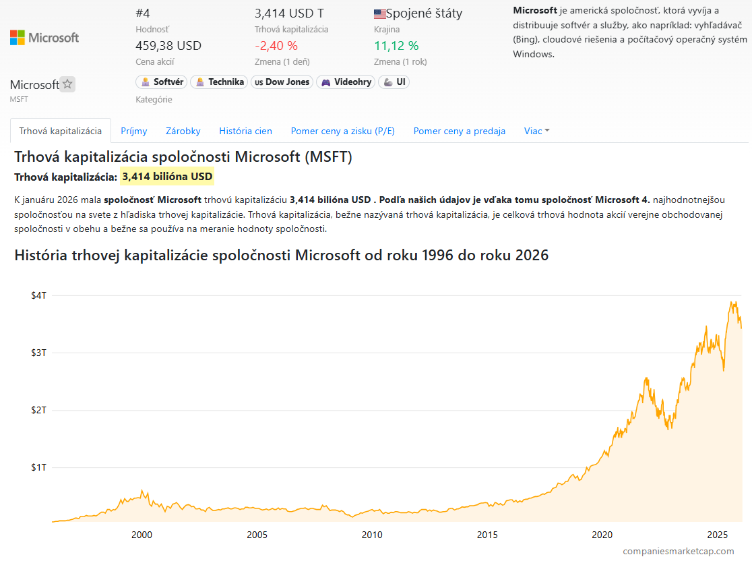Switch to the Zárobky tab
Image resolution: width=752 pixels, height=561 pixels.
click(x=183, y=131)
